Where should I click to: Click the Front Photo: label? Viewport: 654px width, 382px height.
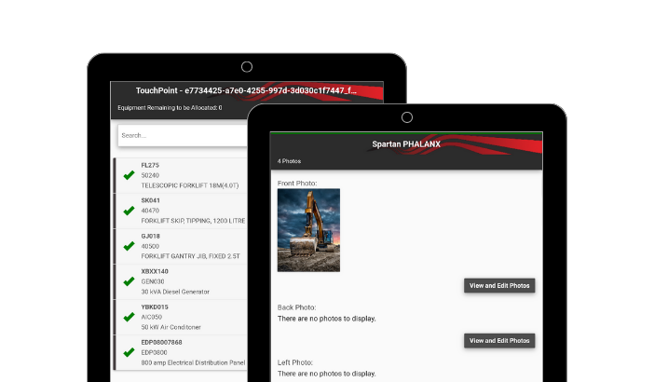click(x=297, y=183)
